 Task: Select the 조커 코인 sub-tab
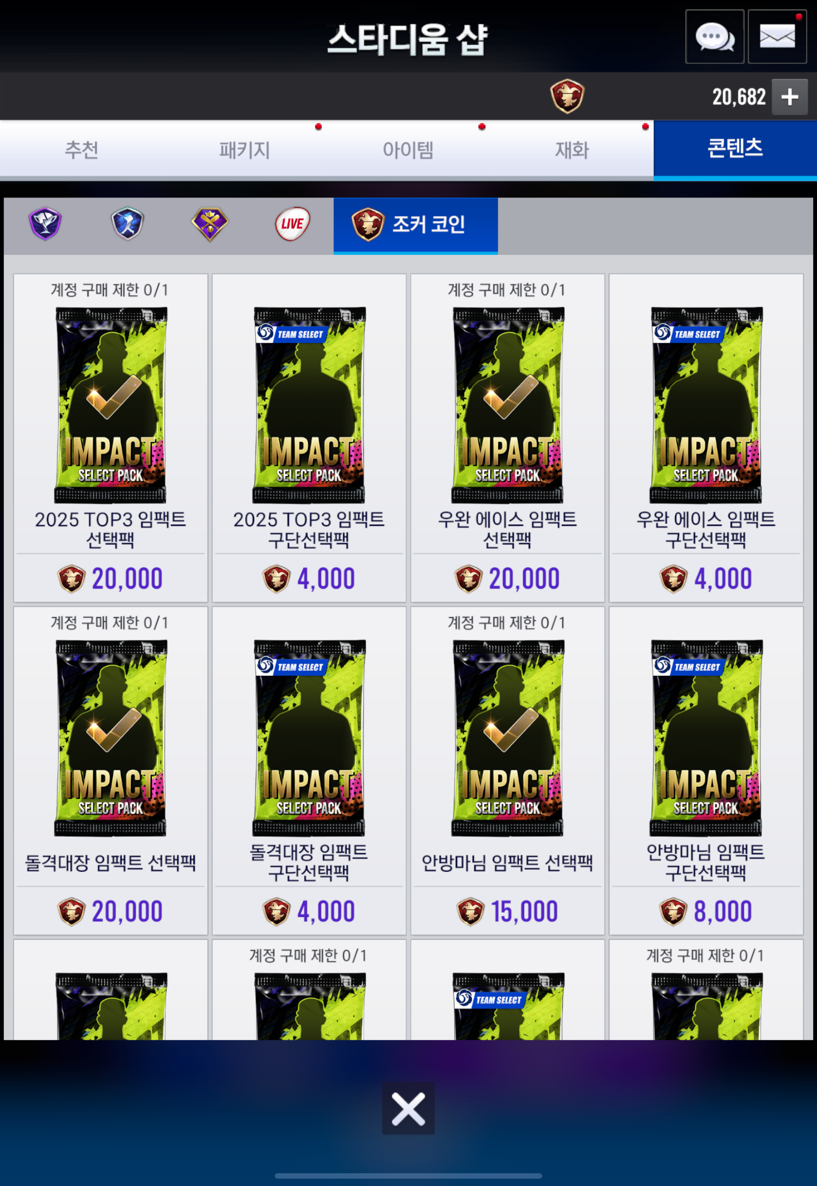[416, 225]
